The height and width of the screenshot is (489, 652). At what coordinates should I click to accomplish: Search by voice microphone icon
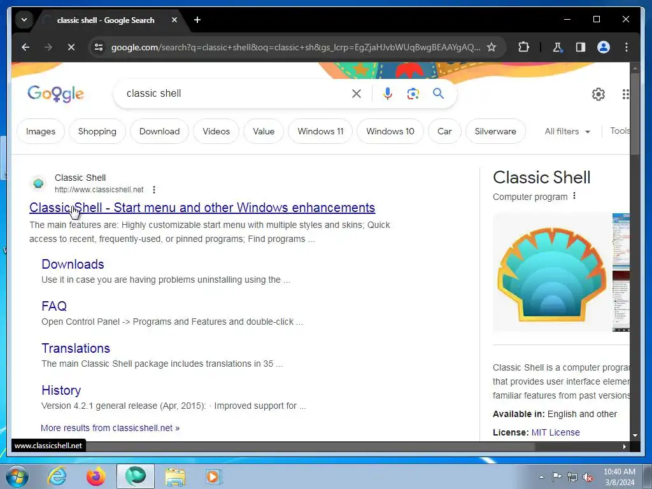[388, 94]
